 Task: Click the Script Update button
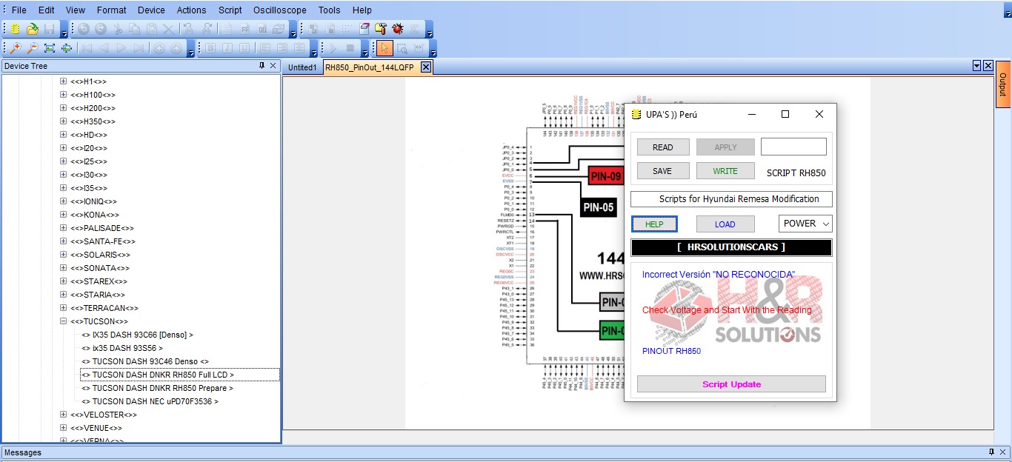point(731,384)
